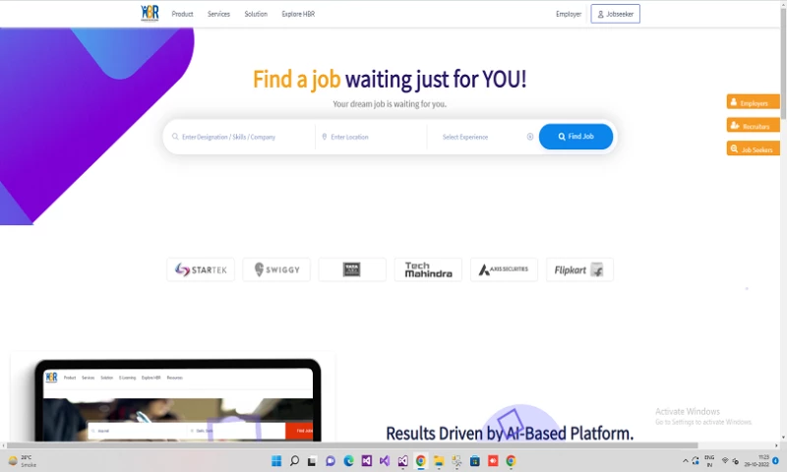Image resolution: width=787 pixels, height=472 pixels.
Task: Open the Services menu
Action: (218, 14)
